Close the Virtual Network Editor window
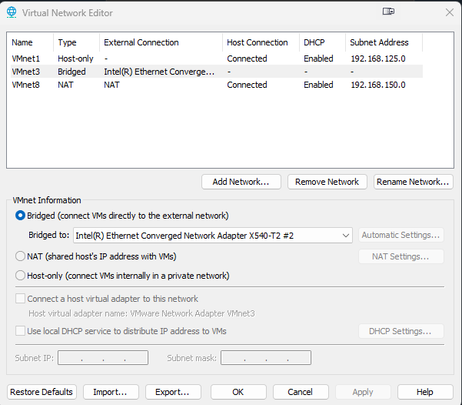The image size is (462, 405). pyautogui.click(x=450, y=12)
